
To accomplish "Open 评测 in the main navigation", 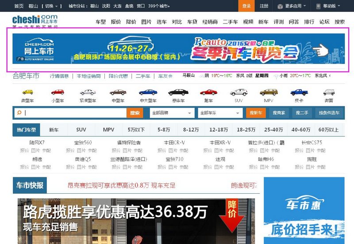I will coord(279,22).
